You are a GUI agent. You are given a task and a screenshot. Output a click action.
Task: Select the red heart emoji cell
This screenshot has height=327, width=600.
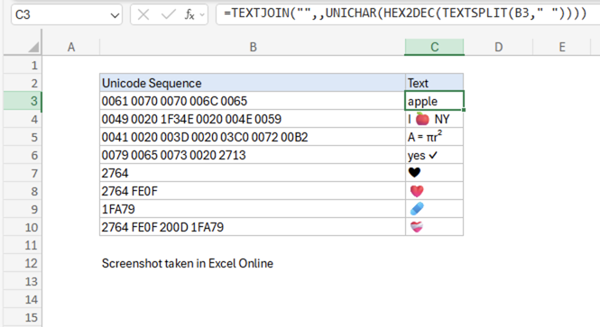pyautogui.click(x=434, y=191)
